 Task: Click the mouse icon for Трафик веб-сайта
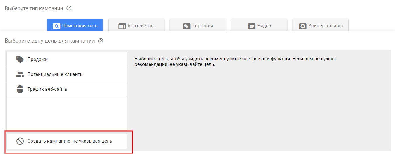[x=20, y=89]
